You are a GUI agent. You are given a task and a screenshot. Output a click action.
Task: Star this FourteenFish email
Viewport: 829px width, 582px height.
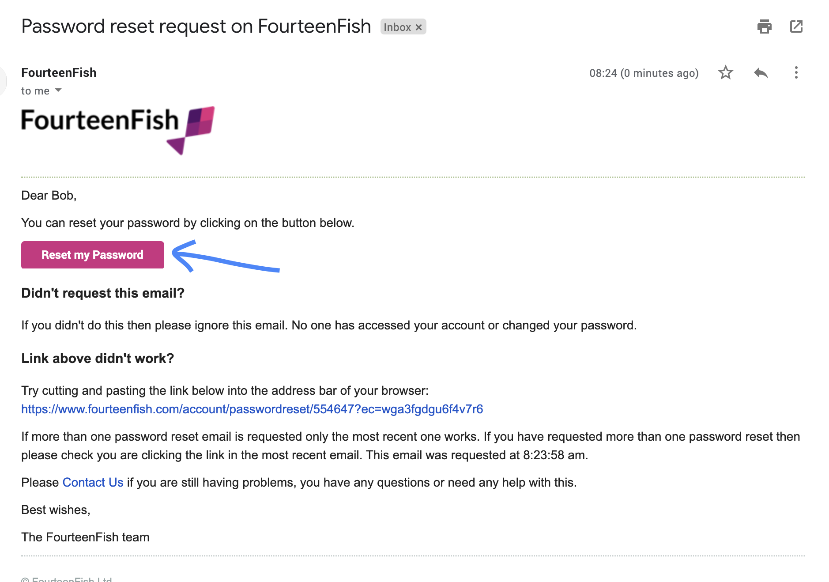tap(725, 72)
